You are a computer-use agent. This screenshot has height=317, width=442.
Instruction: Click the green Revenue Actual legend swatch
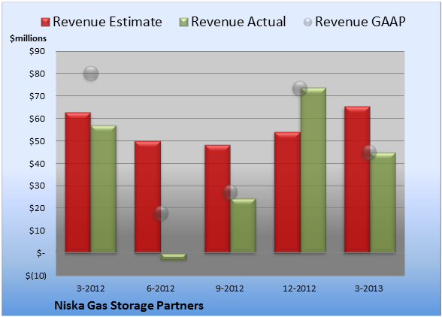point(183,23)
